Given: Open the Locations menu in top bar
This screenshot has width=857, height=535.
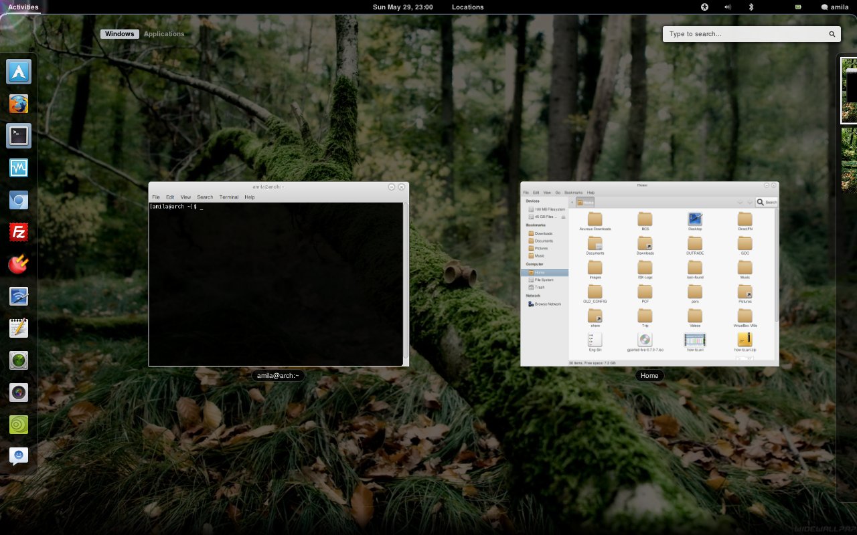Looking at the screenshot, I should [468, 7].
